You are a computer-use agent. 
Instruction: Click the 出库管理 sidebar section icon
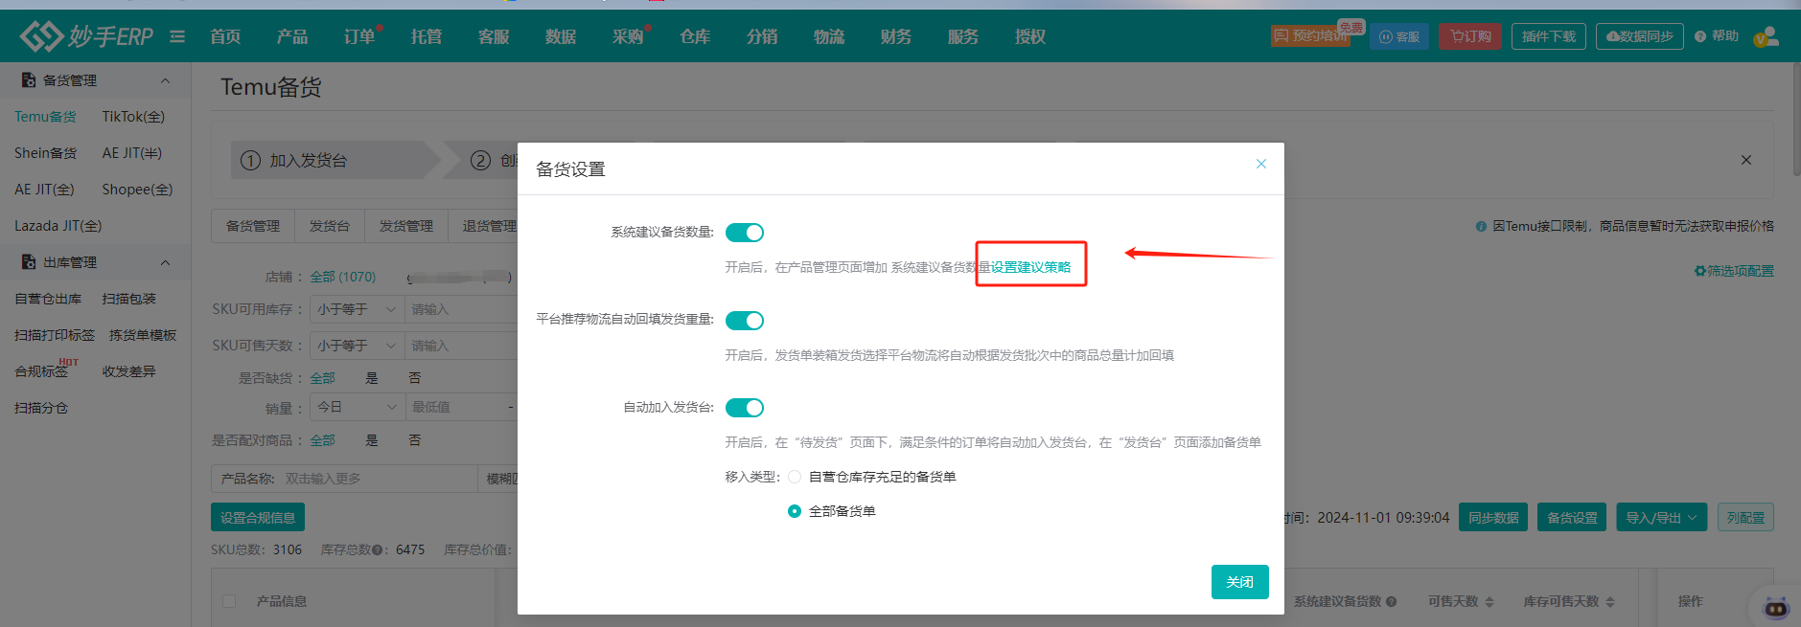point(29,262)
